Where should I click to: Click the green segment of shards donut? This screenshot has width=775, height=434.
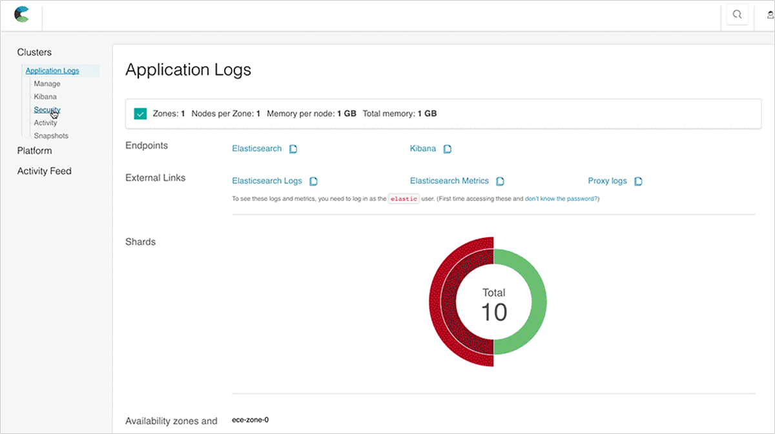[530, 301]
